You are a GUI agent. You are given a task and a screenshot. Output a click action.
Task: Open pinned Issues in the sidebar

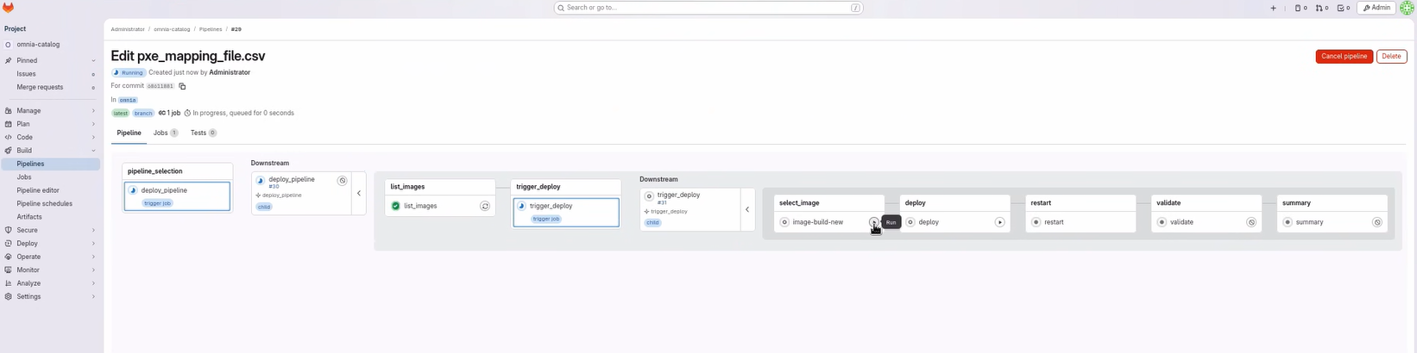tap(50, 74)
